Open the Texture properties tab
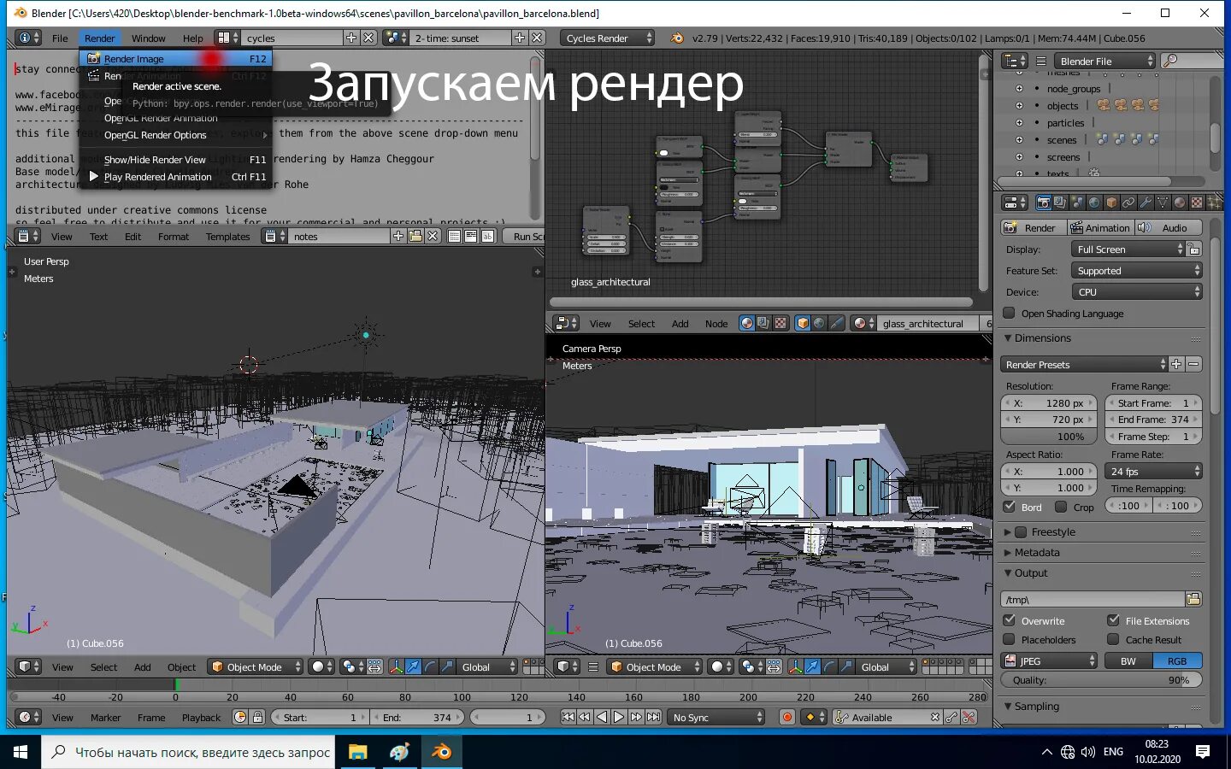The image size is (1231, 769). pos(1197,203)
